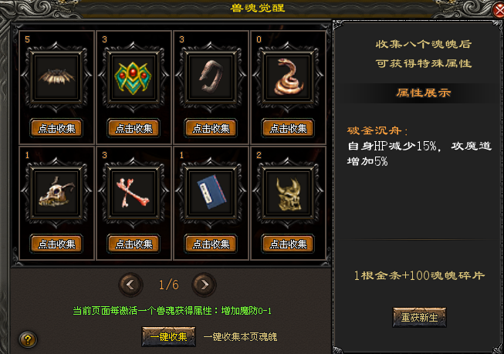Select the golden horned mask icon
The image size is (504, 354).
[288, 193]
